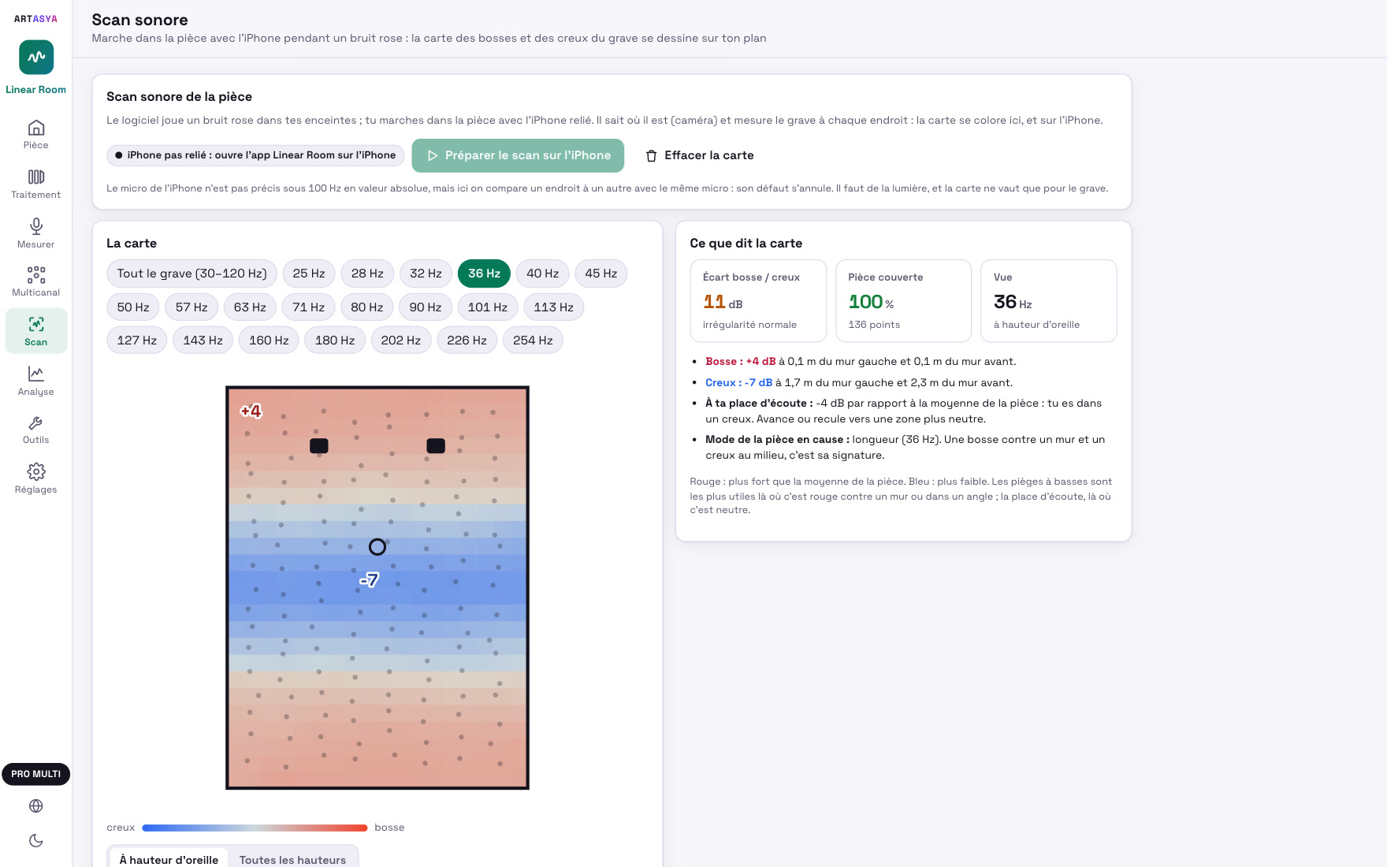The image size is (1387, 867).
Task: Select the 32 Hz frequency chip
Action: (x=426, y=273)
